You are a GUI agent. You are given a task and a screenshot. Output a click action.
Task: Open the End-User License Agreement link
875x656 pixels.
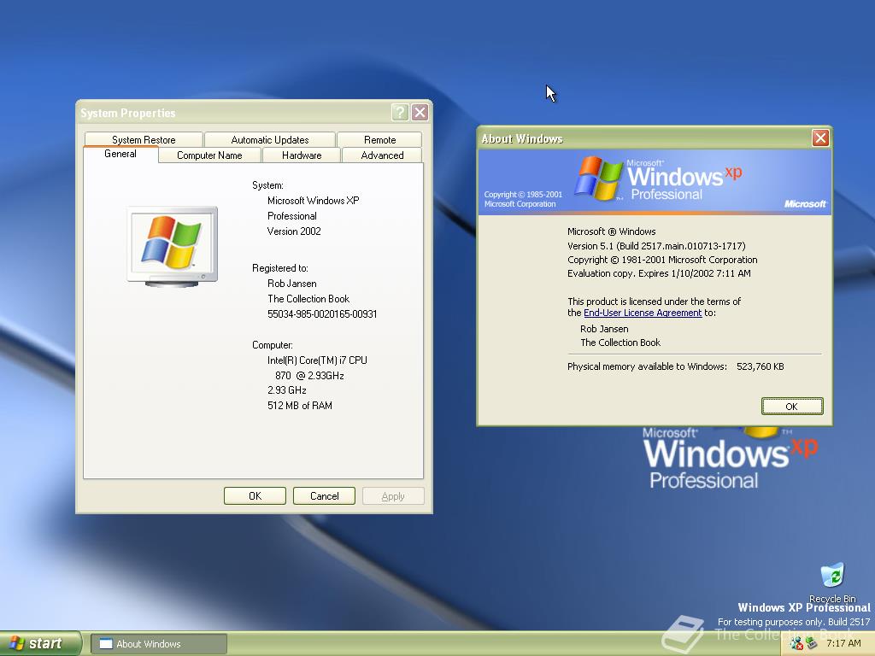tap(643, 313)
